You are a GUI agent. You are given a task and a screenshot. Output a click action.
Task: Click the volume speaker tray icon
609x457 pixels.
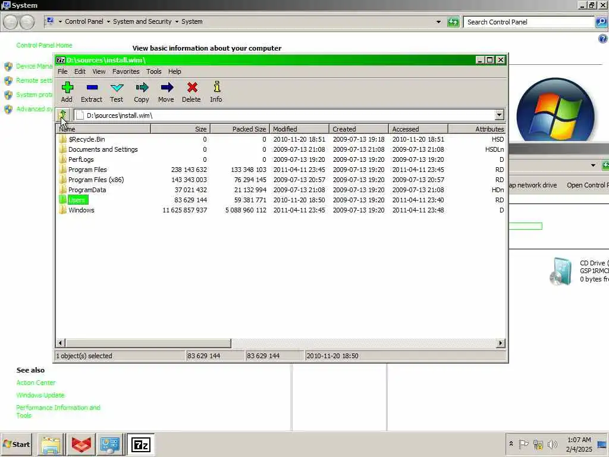tap(552, 444)
